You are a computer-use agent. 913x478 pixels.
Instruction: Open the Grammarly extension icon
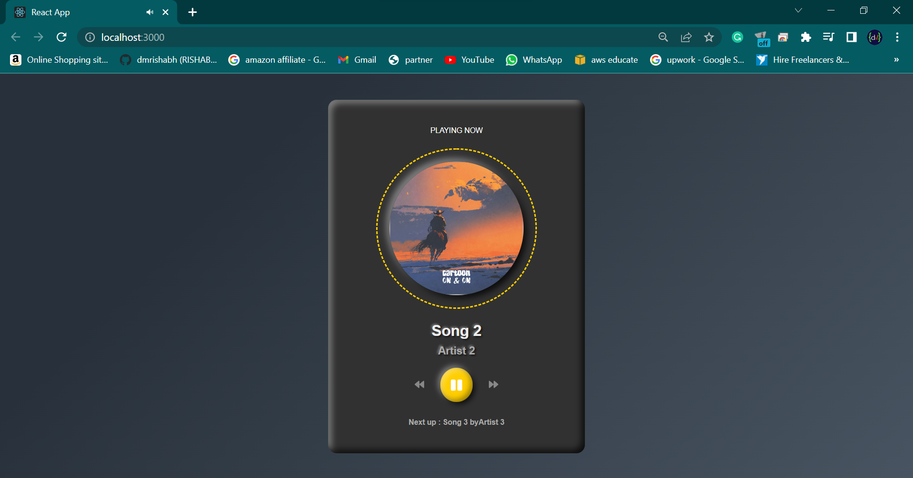click(738, 37)
